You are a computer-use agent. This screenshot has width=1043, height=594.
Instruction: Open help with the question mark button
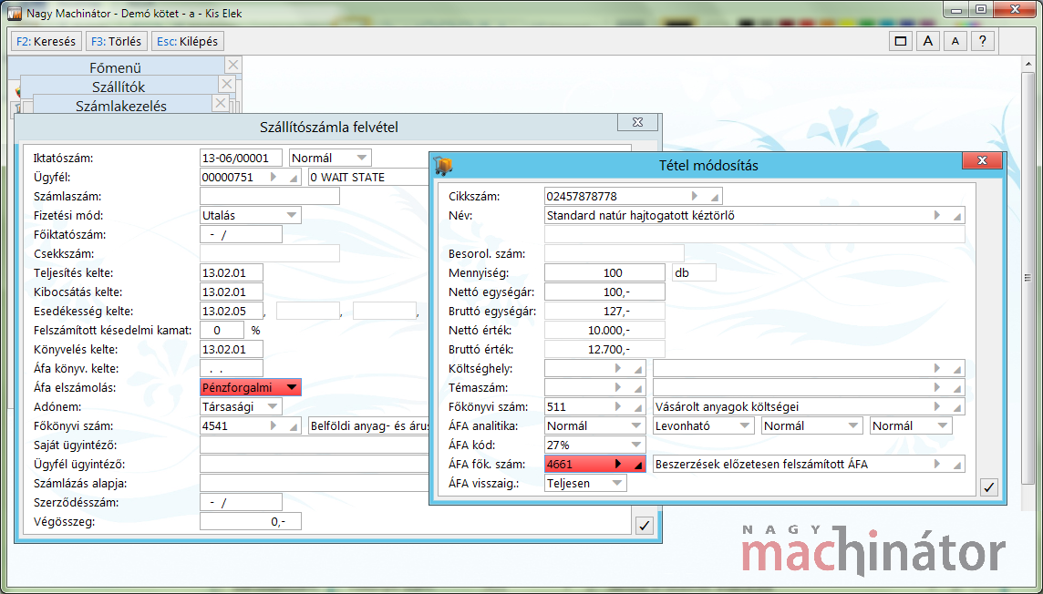coord(982,41)
